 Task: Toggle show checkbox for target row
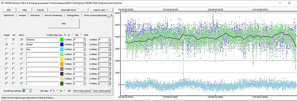click(22, 44)
